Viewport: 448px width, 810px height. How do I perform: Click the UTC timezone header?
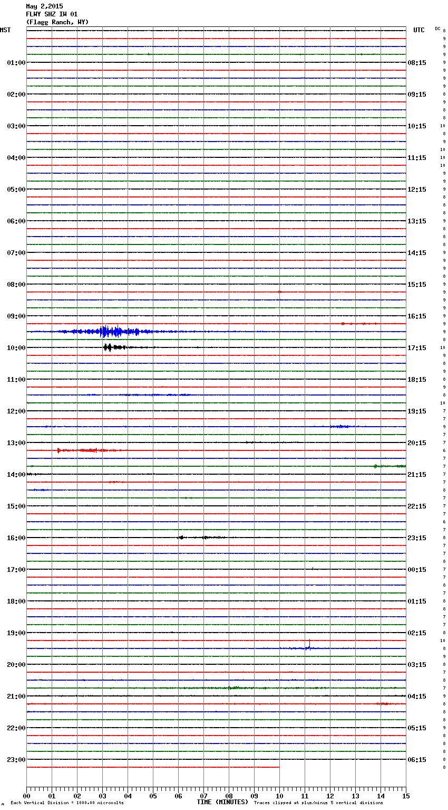point(419,30)
